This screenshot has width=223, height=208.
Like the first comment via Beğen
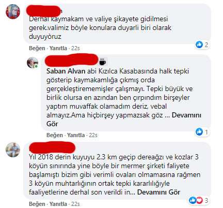(37, 48)
